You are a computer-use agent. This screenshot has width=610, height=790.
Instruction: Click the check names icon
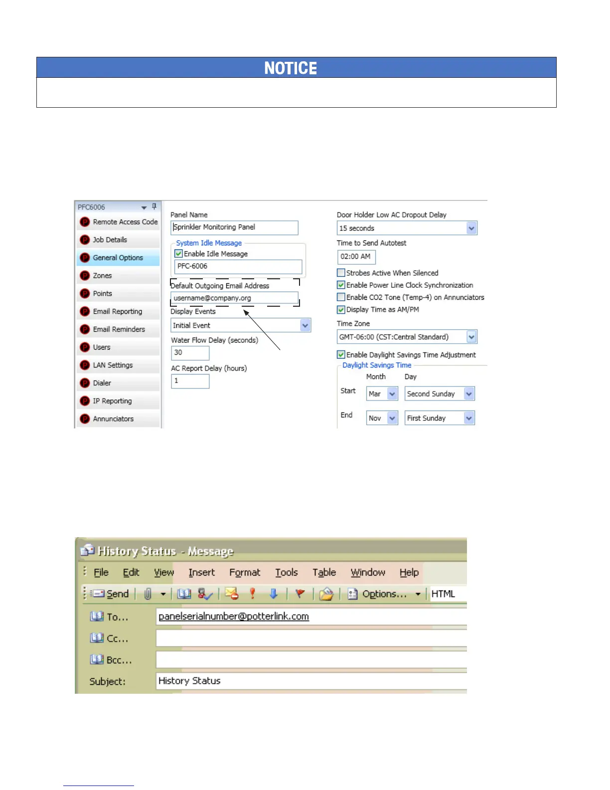(x=205, y=594)
